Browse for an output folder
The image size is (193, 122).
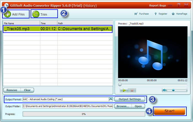122,106
